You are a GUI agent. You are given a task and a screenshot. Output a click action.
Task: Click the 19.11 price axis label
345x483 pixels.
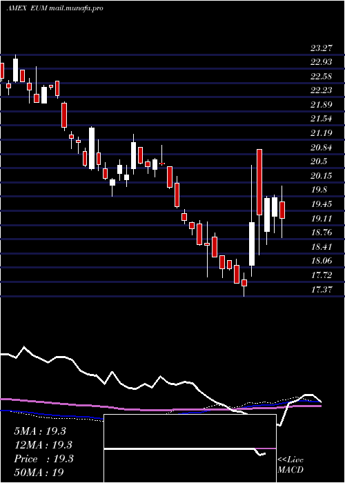click(x=322, y=219)
